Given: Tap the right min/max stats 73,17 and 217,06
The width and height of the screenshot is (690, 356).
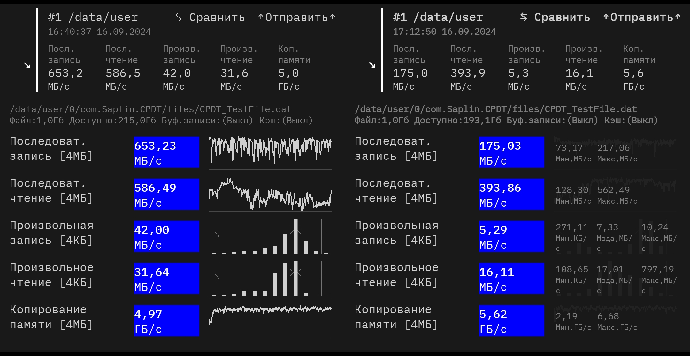Looking at the screenshot, I should [x=596, y=152].
